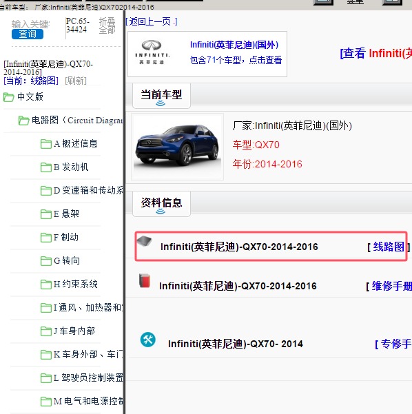Click the 资料信息 tab header

pyautogui.click(x=161, y=204)
